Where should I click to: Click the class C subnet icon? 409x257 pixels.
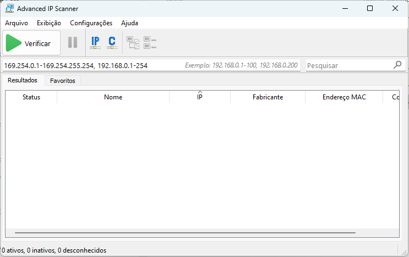pyautogui.click(x=112, y=43)
